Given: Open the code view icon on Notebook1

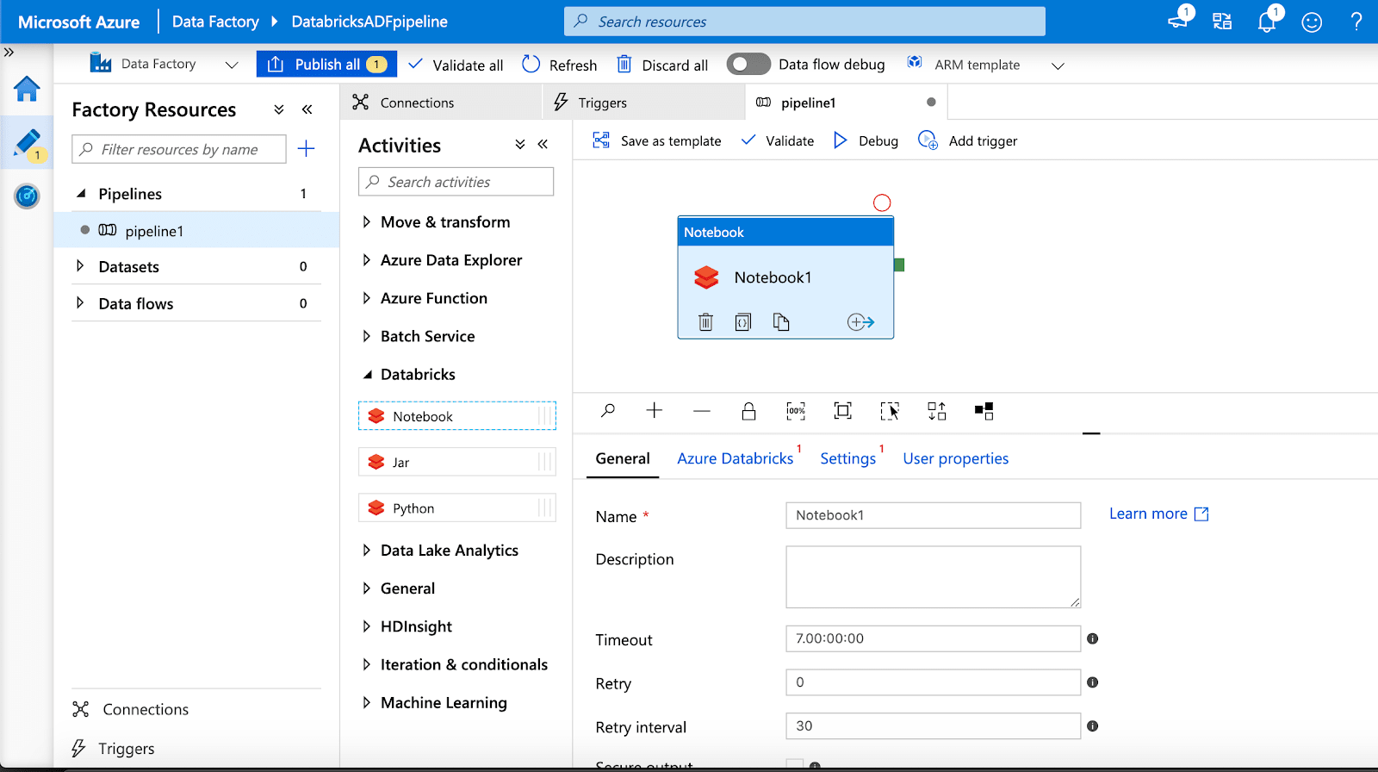Looking at the screenshot, I should click(x=743, y=322).
